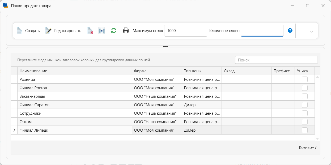Toggle the Уника... checkbox for Сотрудники
The height and width of the screenshot is (165, 331).
click(x=305, y=113)
